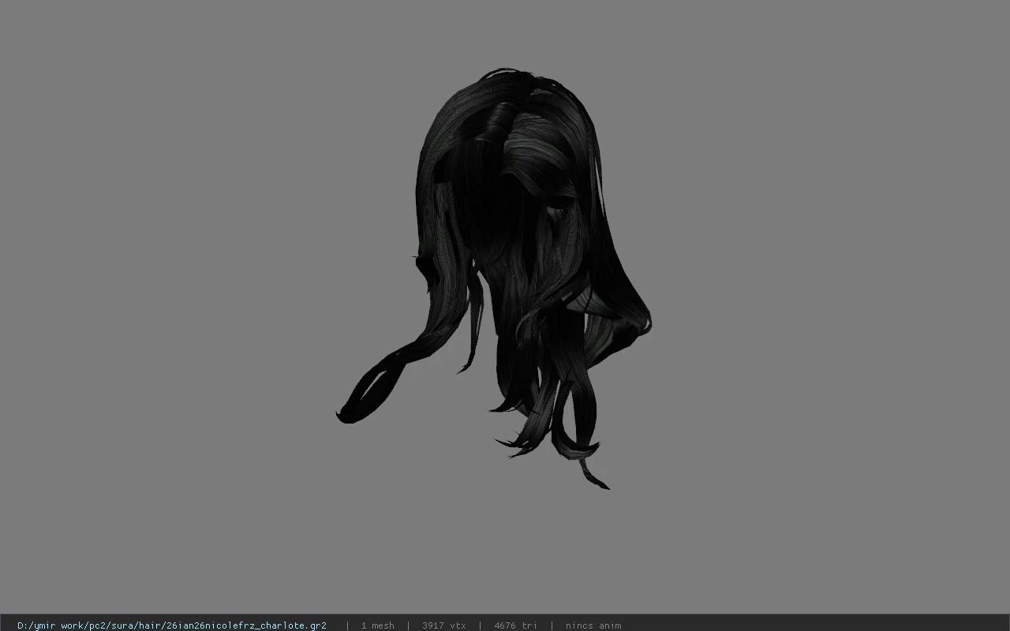The height and width of the screenshot is (631, 1010).
Task: Click the file path ending in charlote.gr2
Action: 172,625
